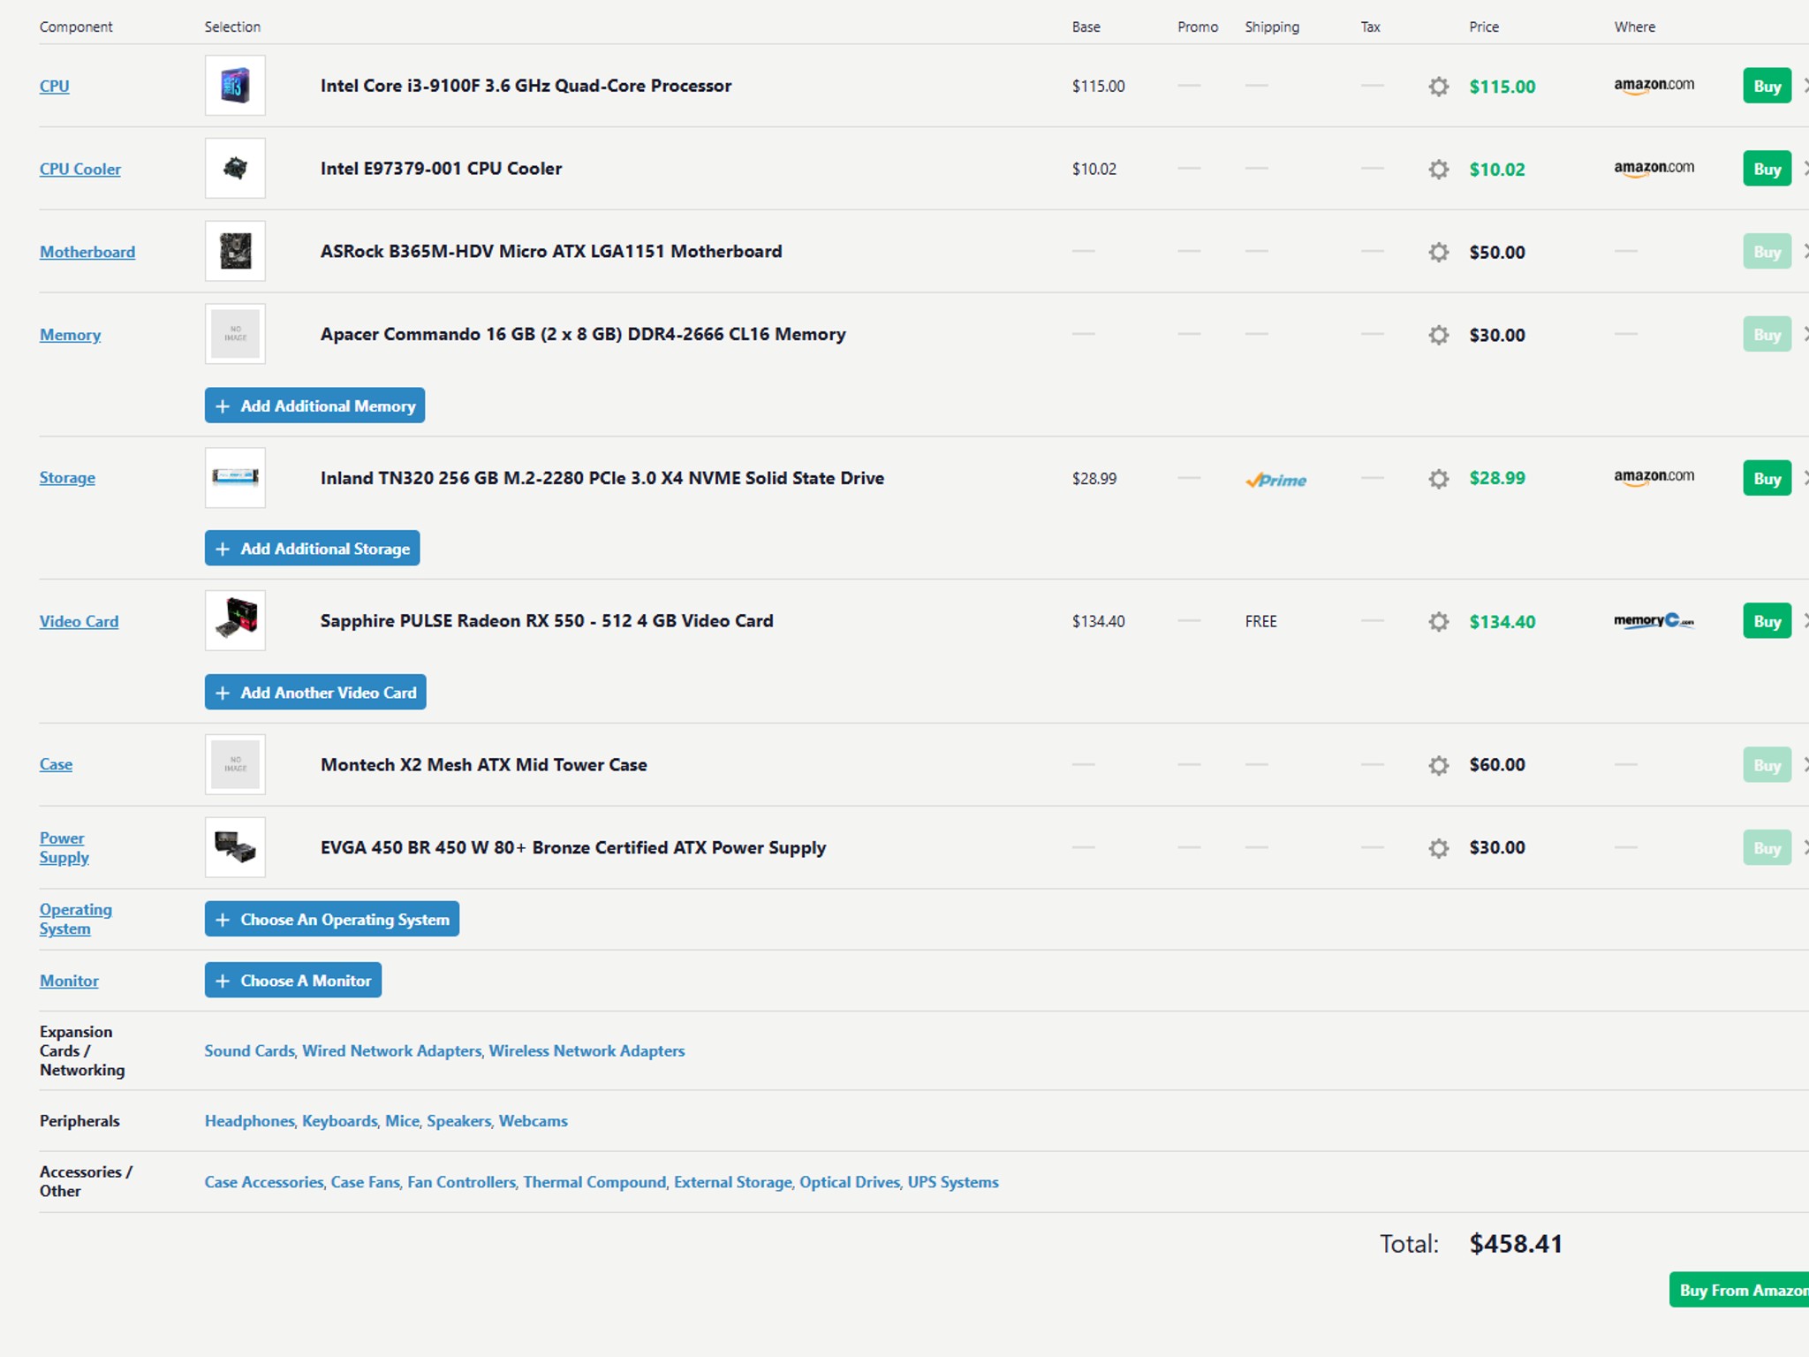This screenshot has width=1809, height=1357.
Task: Open the CPU Cooler component link
Action: pos(79,169)
